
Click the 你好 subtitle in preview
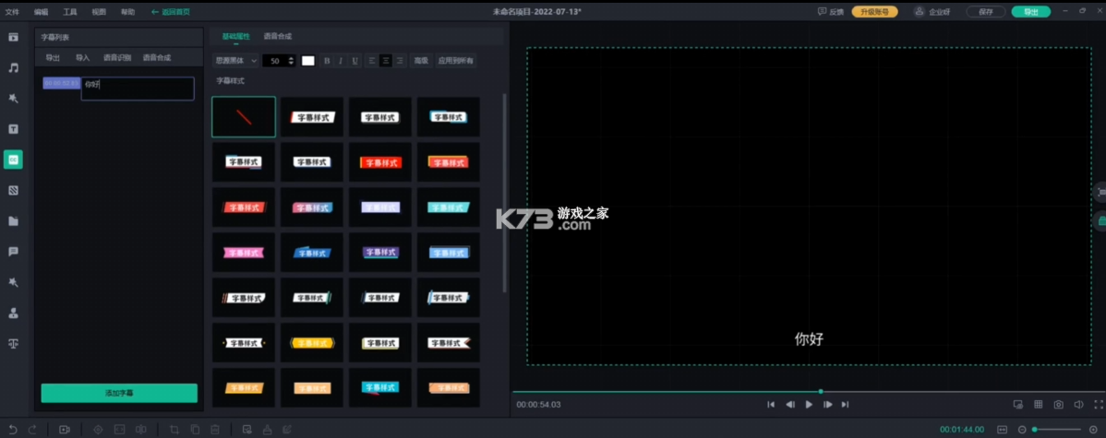click(809, 338)
